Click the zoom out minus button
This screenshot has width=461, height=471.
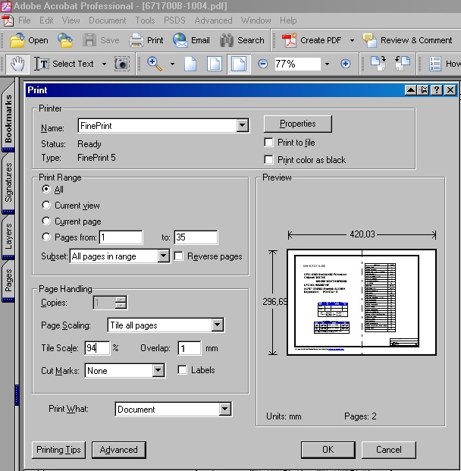point(263,64)
